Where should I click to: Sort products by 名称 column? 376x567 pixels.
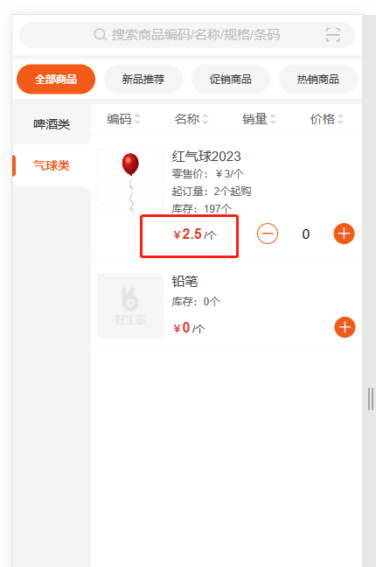(x=191, y=119)
